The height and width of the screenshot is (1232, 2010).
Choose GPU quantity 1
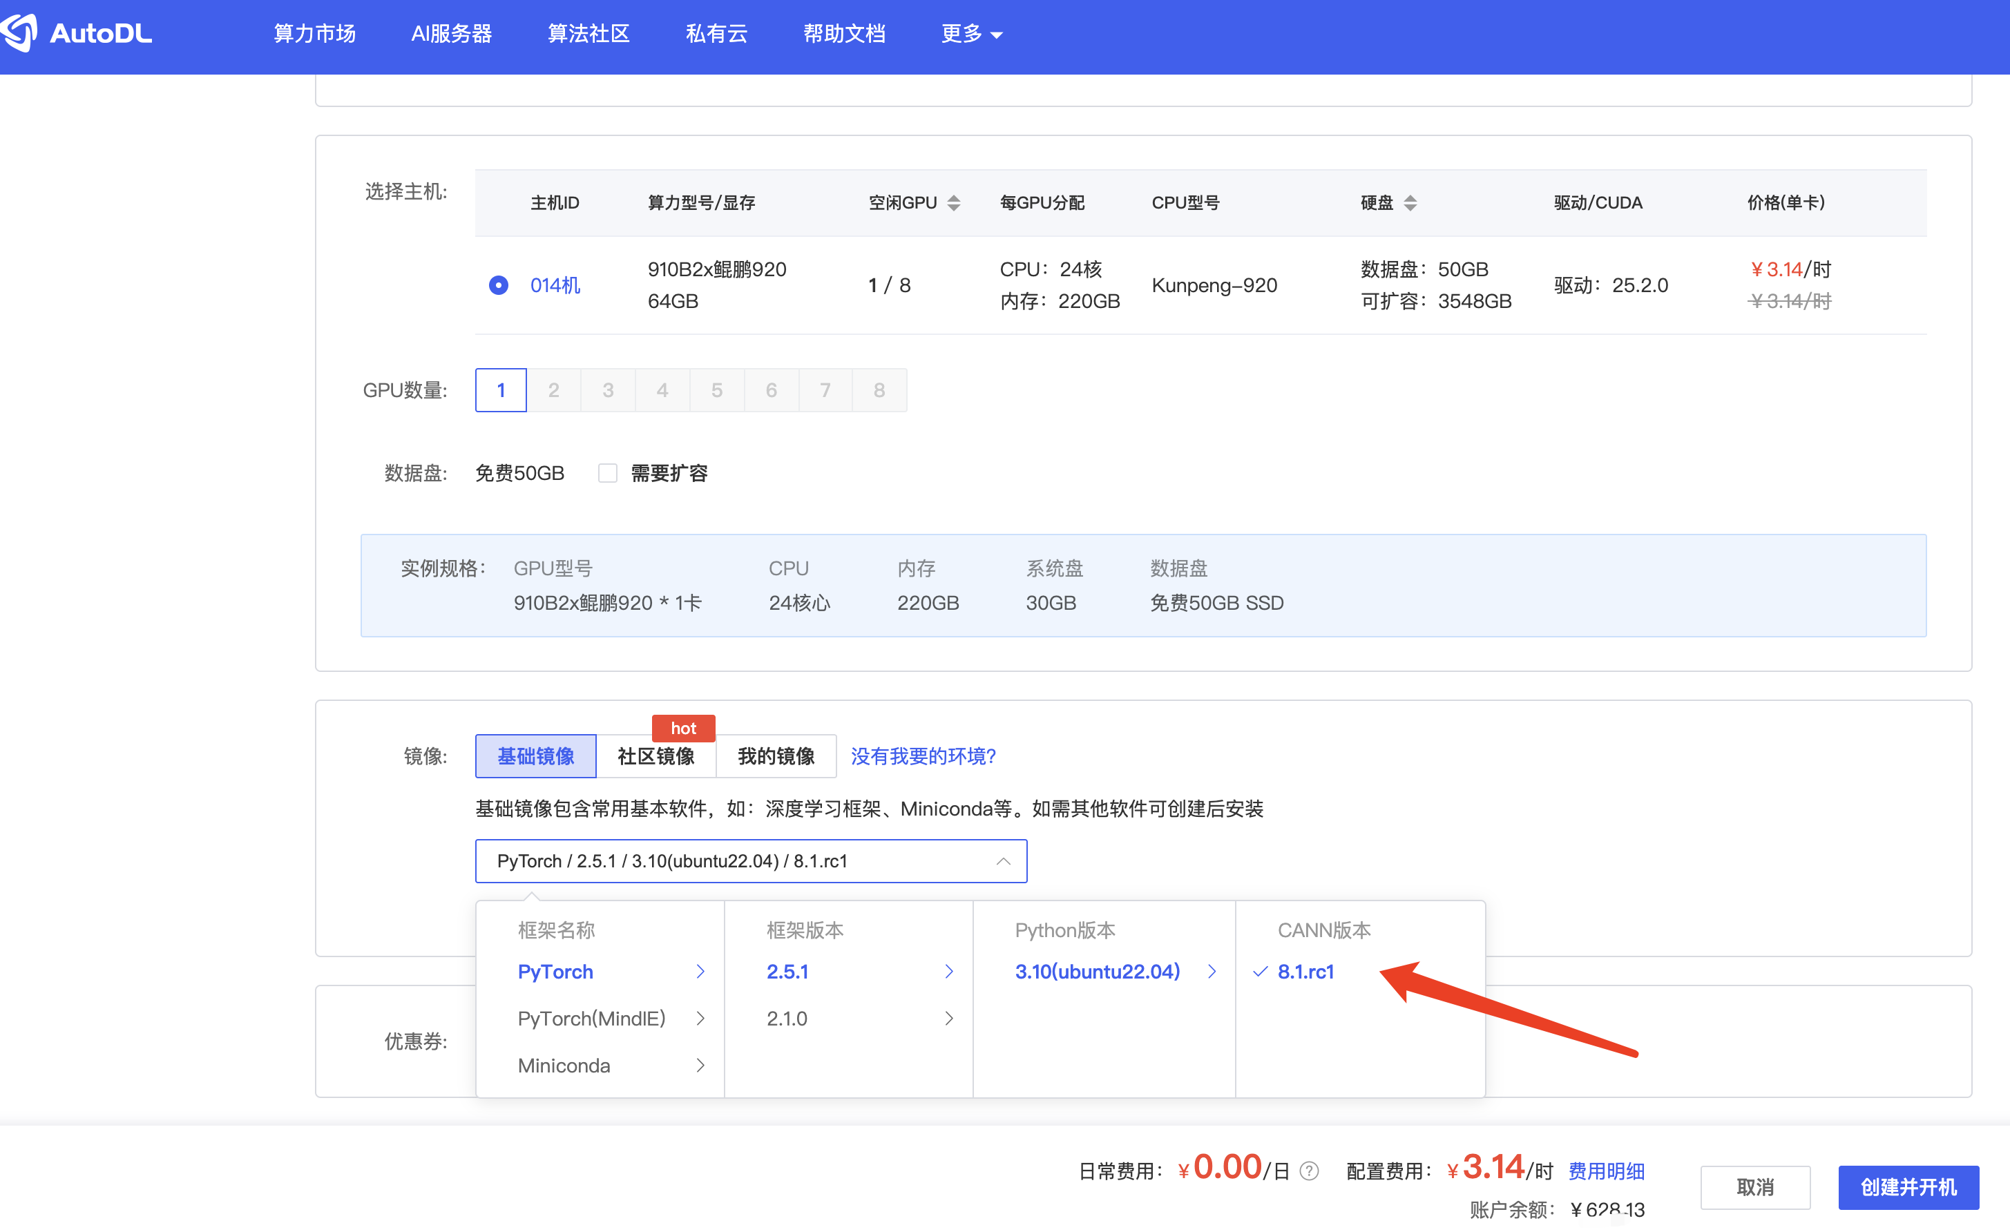click(501, 391)
